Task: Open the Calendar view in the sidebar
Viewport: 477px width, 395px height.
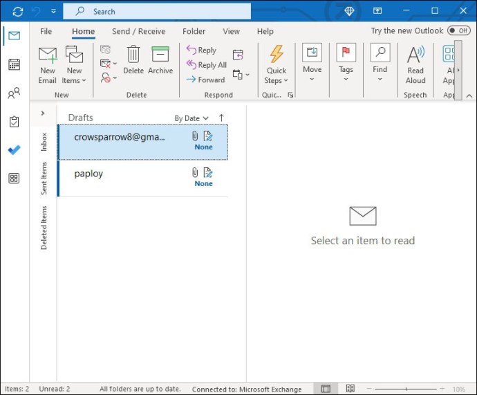Action: (15, 64)
